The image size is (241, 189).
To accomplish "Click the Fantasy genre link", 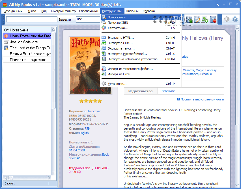I will click(211, 70).
